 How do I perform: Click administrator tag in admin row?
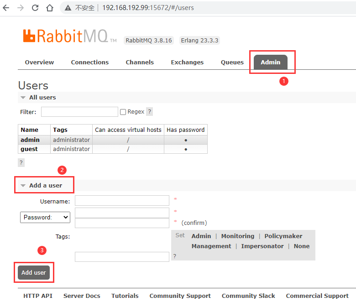[x=72, y=140]
